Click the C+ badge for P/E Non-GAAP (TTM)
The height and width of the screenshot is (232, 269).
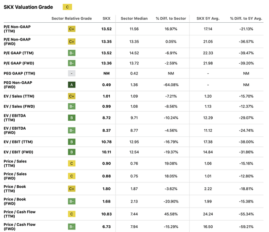pyautogui.click(x=71, y=29)
